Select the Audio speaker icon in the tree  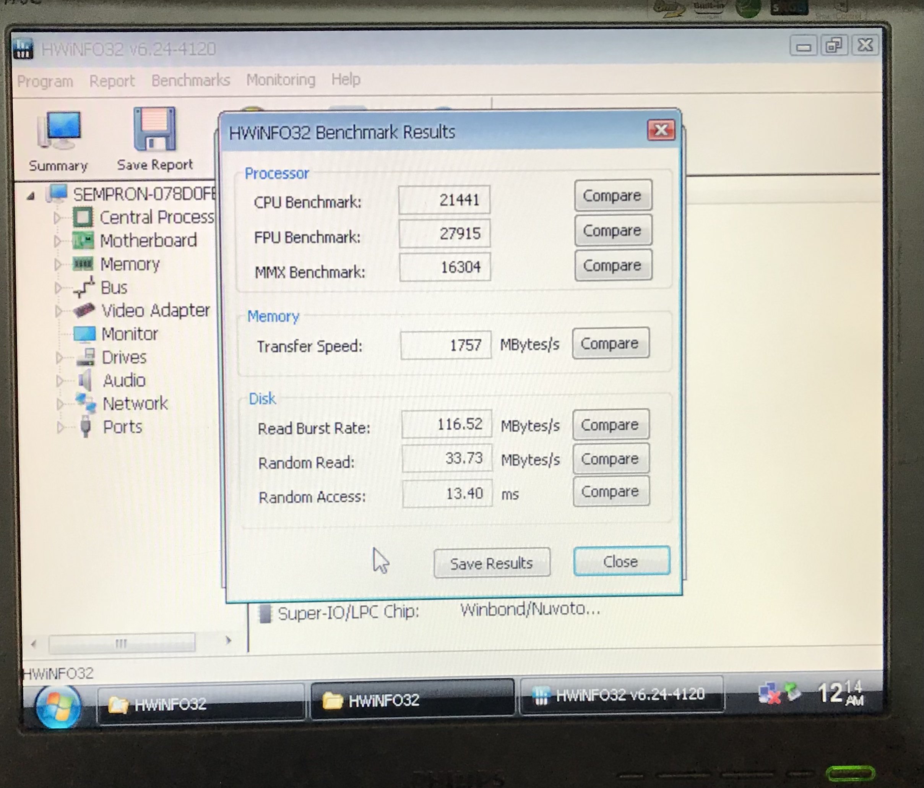[85, 380]
